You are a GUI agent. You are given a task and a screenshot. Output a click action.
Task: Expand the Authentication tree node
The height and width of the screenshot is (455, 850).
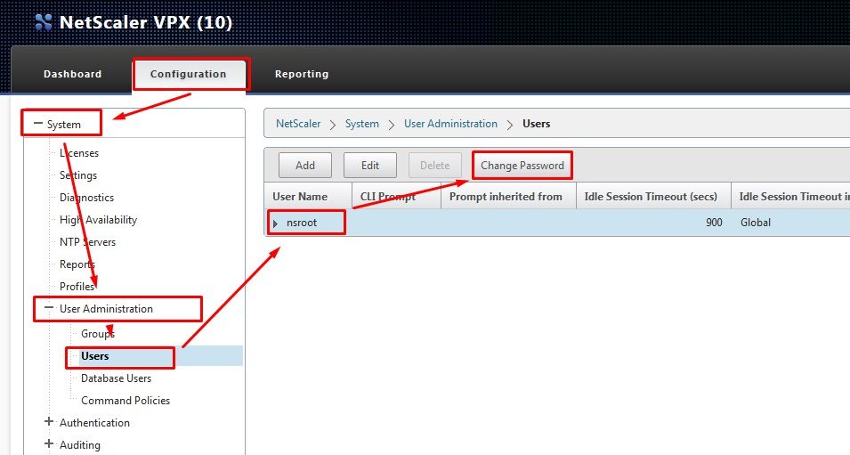pos(49,422)
